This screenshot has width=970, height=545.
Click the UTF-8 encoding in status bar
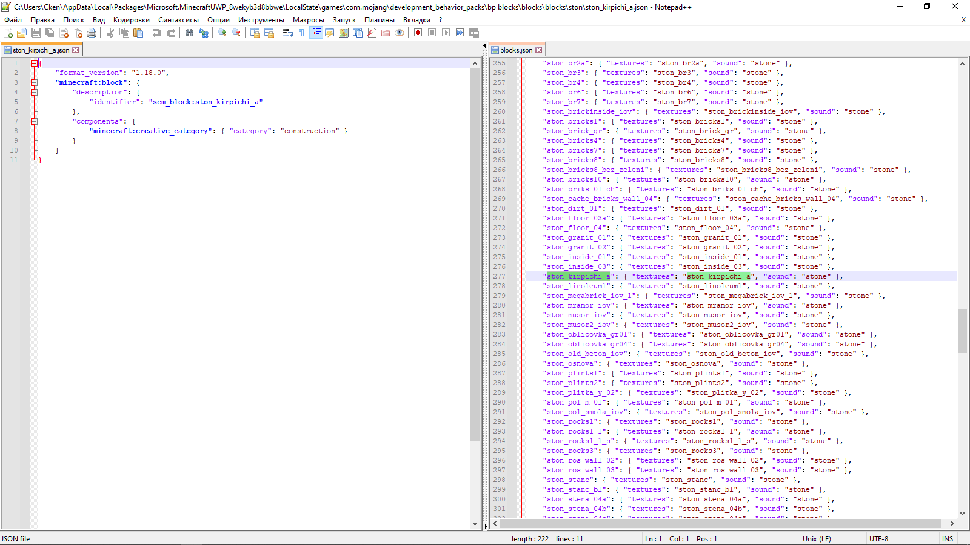coord(878,538)
